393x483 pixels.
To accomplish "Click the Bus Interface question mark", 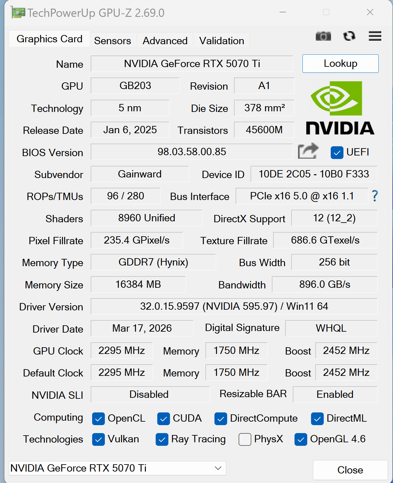I will click(x=375, y=196).
